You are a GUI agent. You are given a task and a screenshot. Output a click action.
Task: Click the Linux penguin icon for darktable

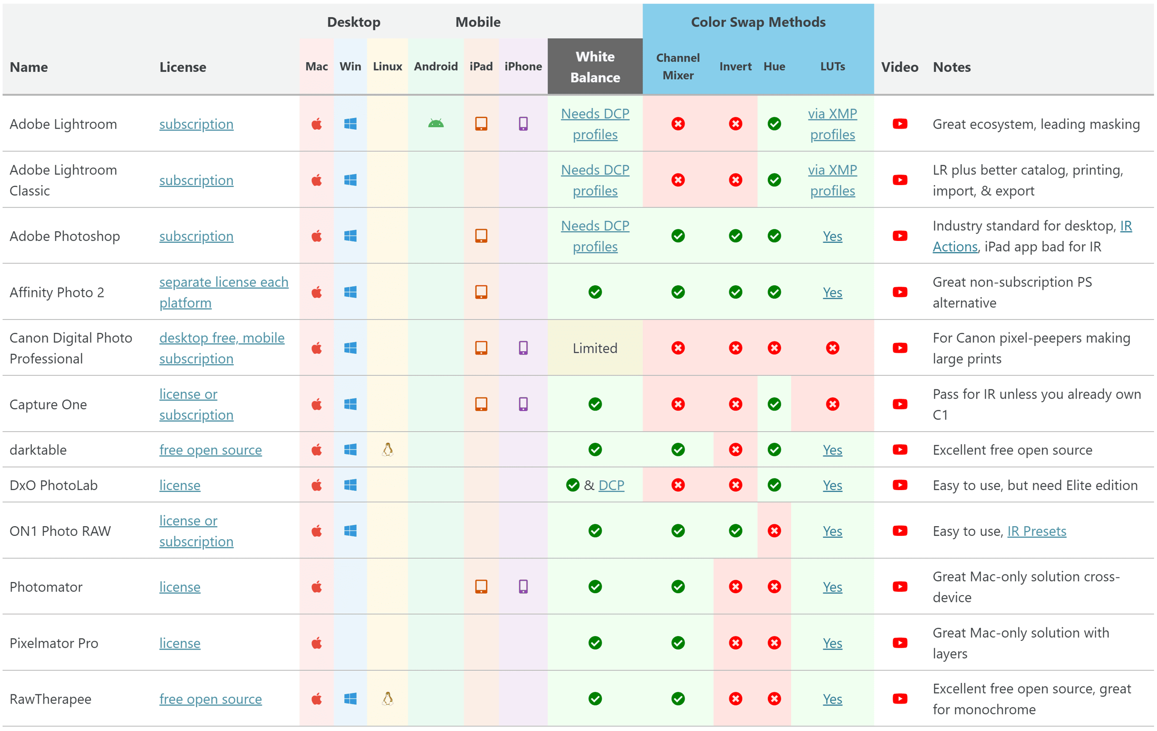pyautogui.click(x=388, y=450)
